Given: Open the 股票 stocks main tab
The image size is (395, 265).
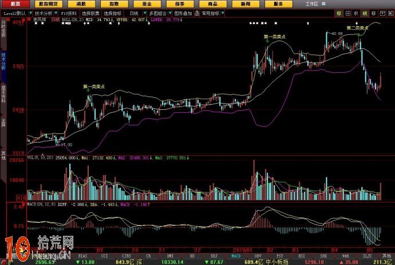Looking at the screenshot, I should pos(15,4).
